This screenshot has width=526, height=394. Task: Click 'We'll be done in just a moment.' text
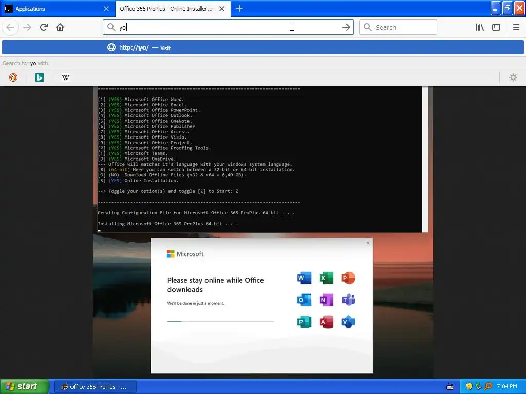196,303
